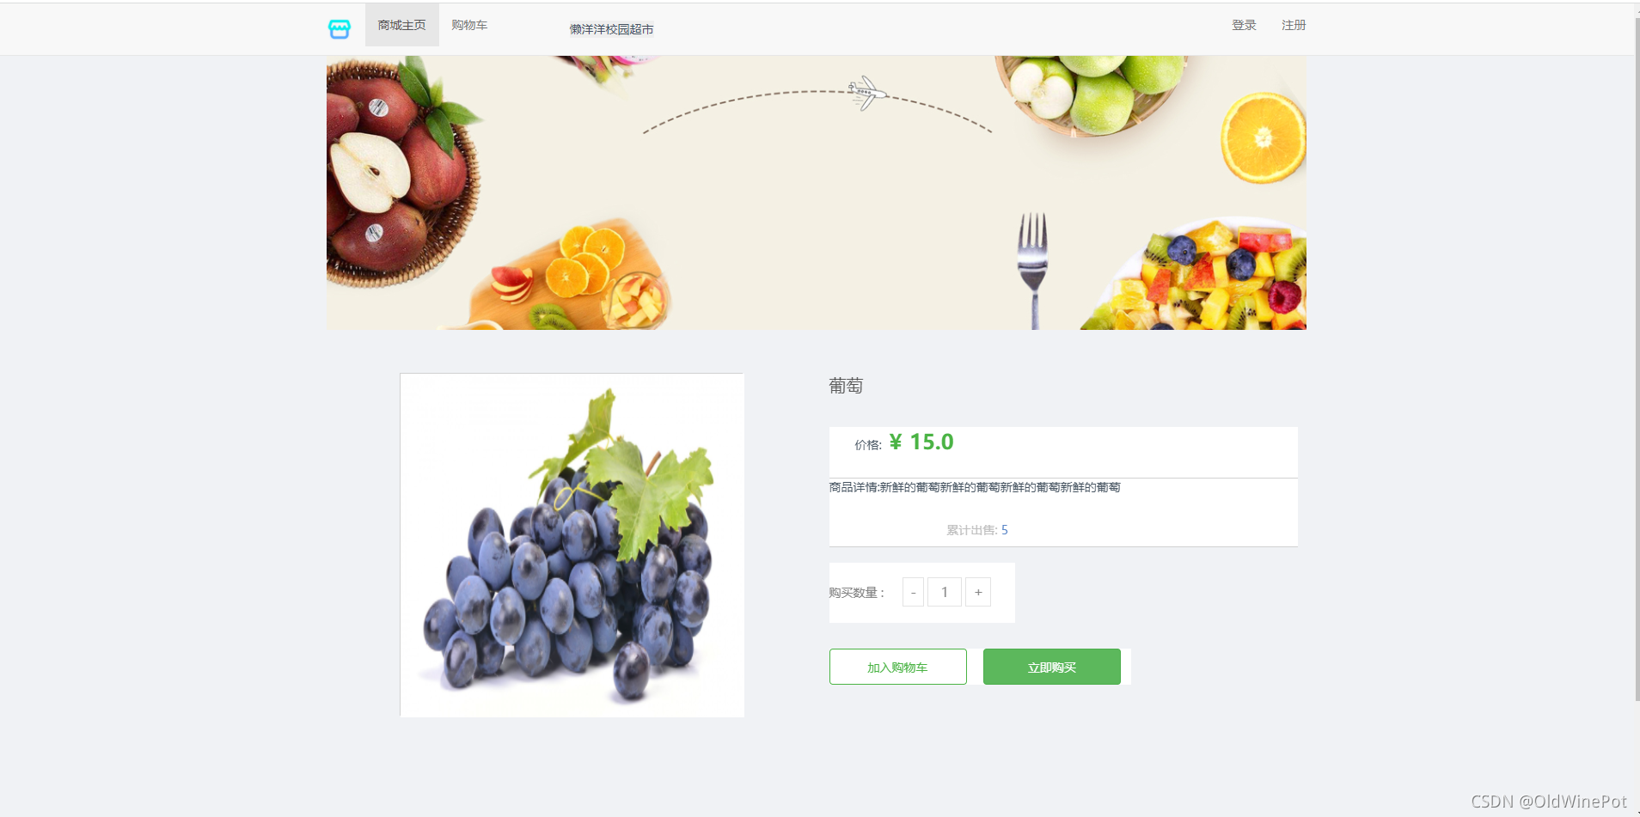Click the 懒洋洋校园超市 site title

(612, 29)
